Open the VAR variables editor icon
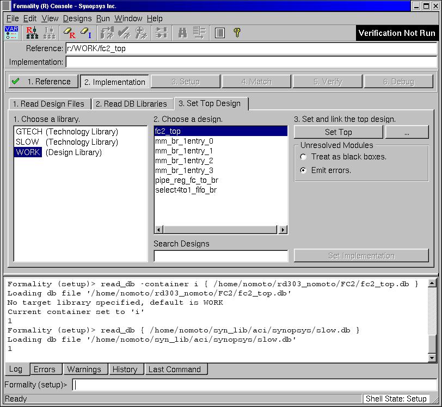 click(11, 33)
